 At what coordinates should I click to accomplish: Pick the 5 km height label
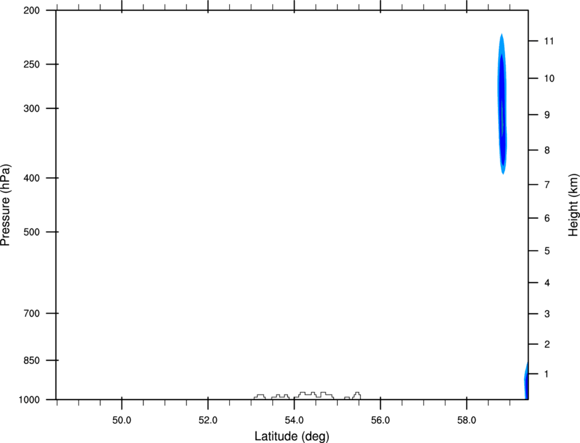[x=547, y=251]
